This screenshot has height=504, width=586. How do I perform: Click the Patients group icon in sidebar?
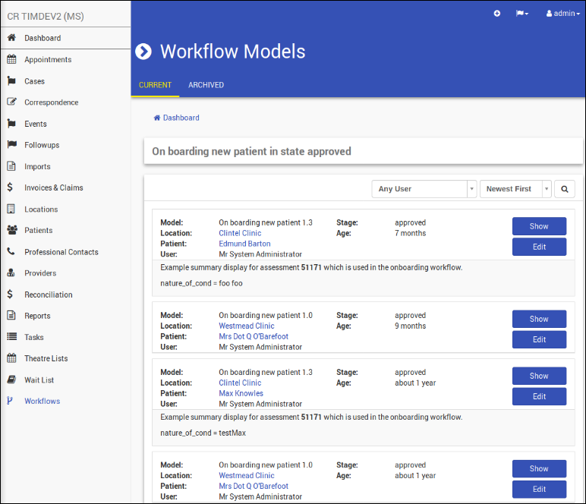click(x=11, y=230)
